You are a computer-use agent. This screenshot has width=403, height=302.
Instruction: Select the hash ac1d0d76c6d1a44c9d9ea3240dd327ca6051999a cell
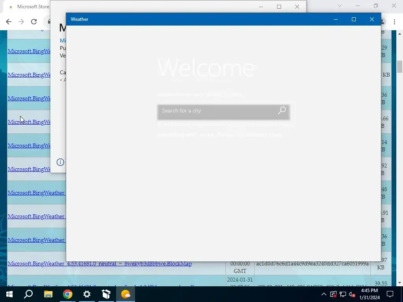pyautogui.click(x=312, y=263)
